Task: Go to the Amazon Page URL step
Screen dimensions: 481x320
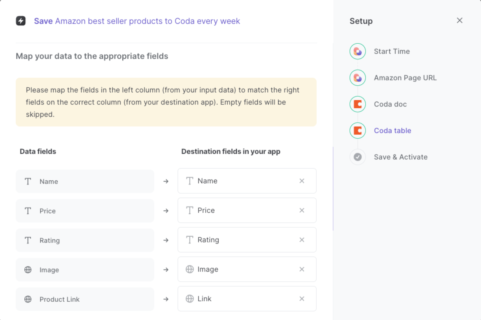Action: 405,78
